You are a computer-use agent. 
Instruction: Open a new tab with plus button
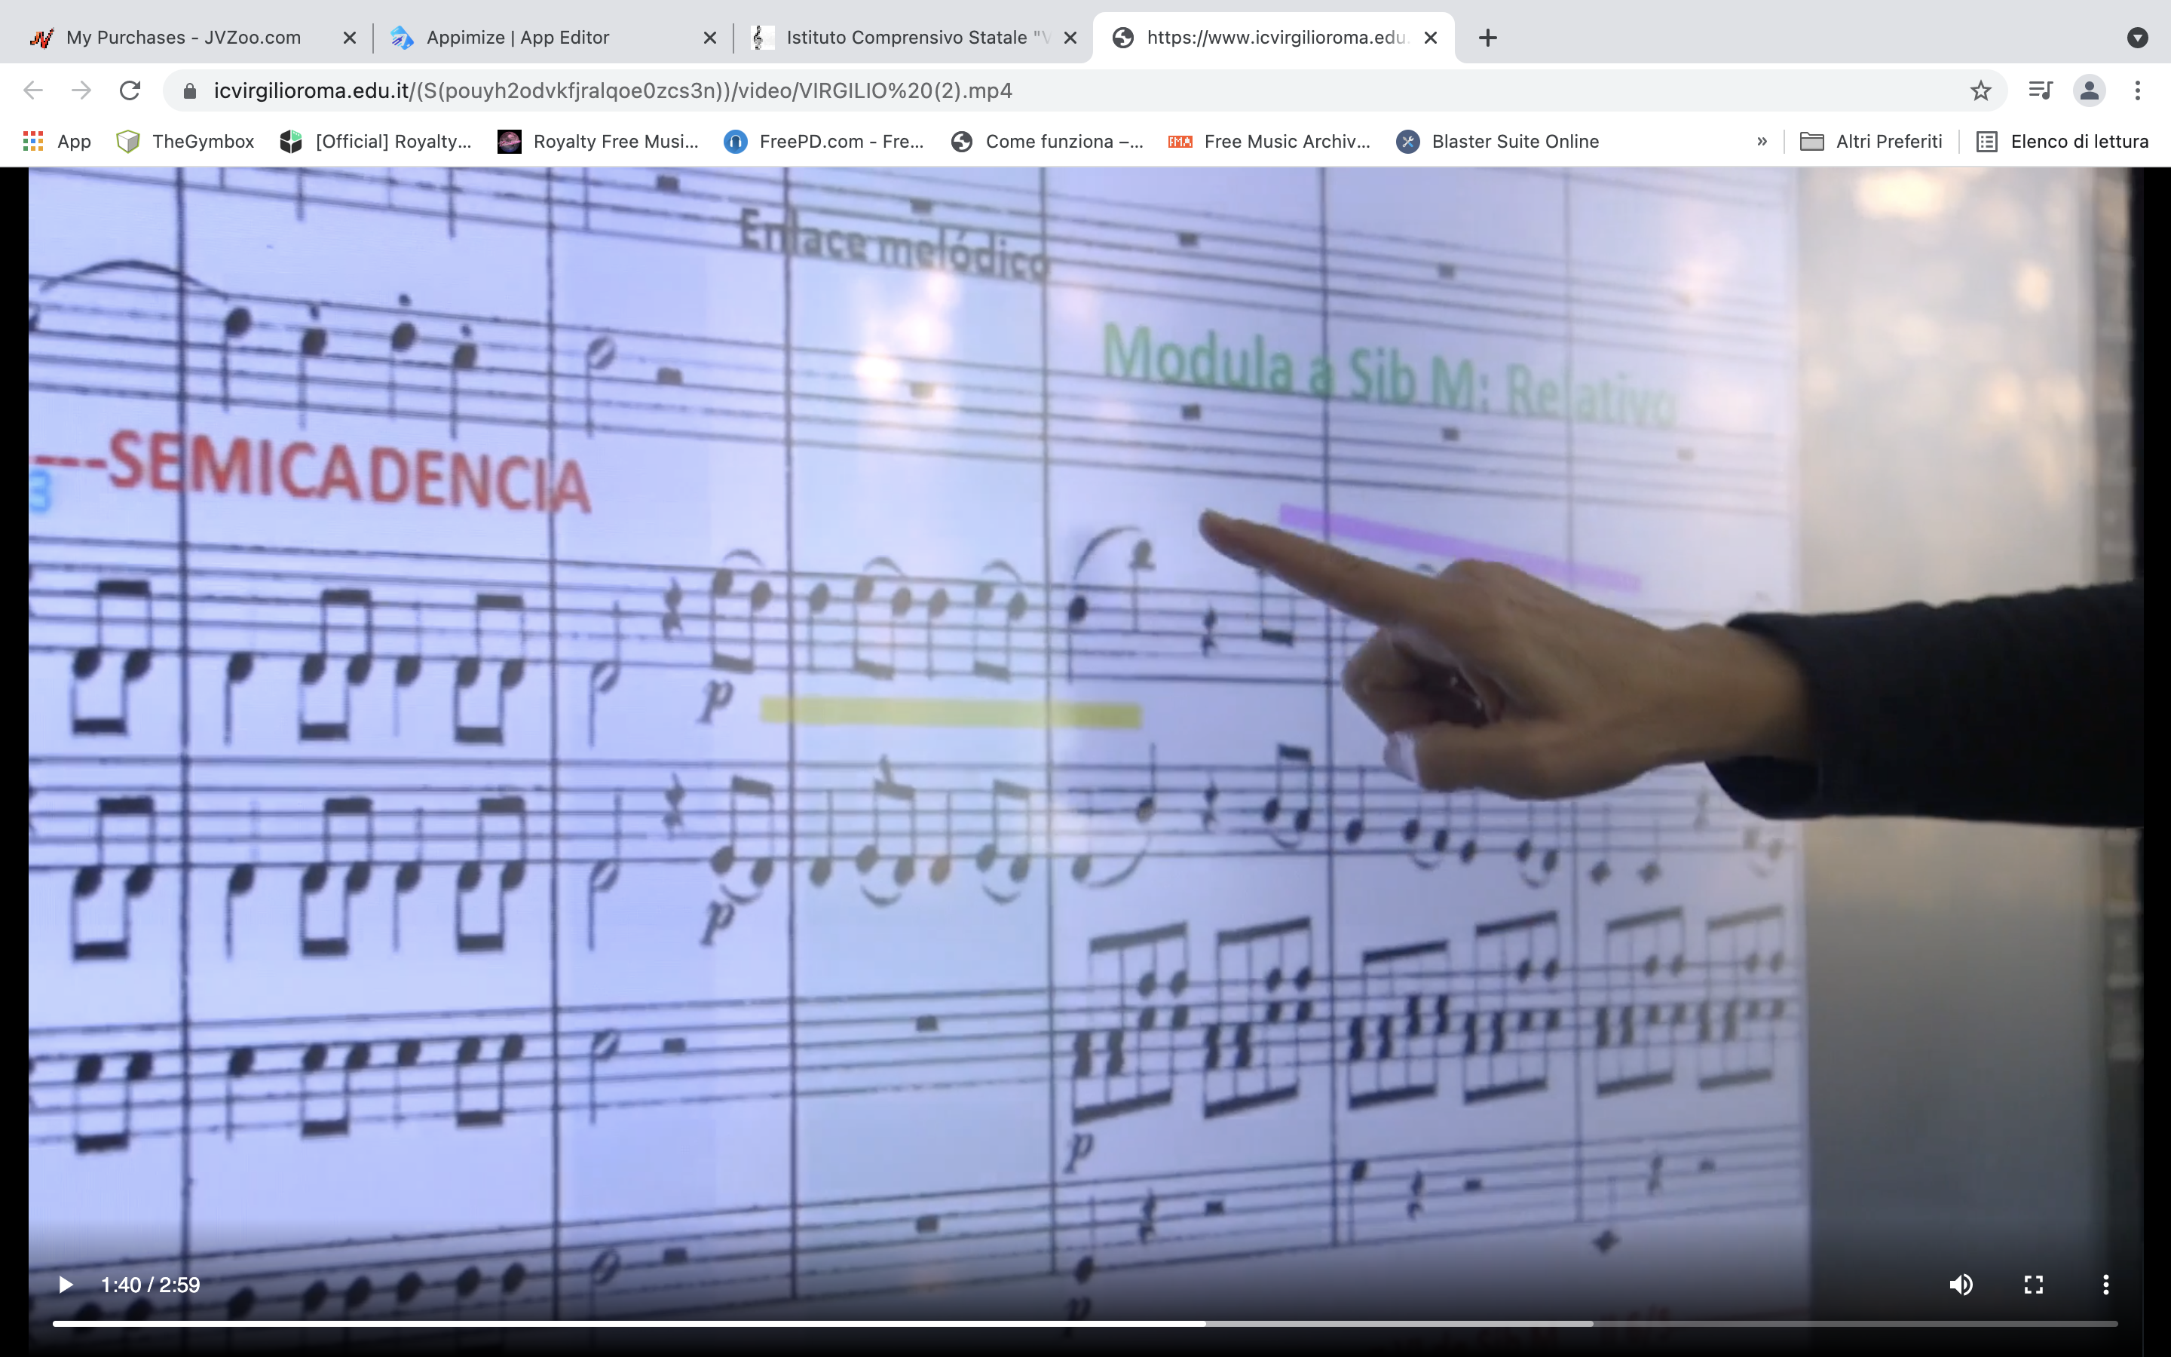click(1487, 38)
